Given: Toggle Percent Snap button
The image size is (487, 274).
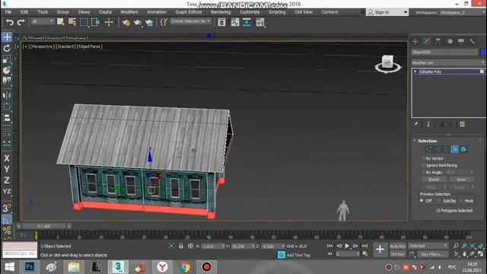Looking at the screenshot, I should coord(7,230).
